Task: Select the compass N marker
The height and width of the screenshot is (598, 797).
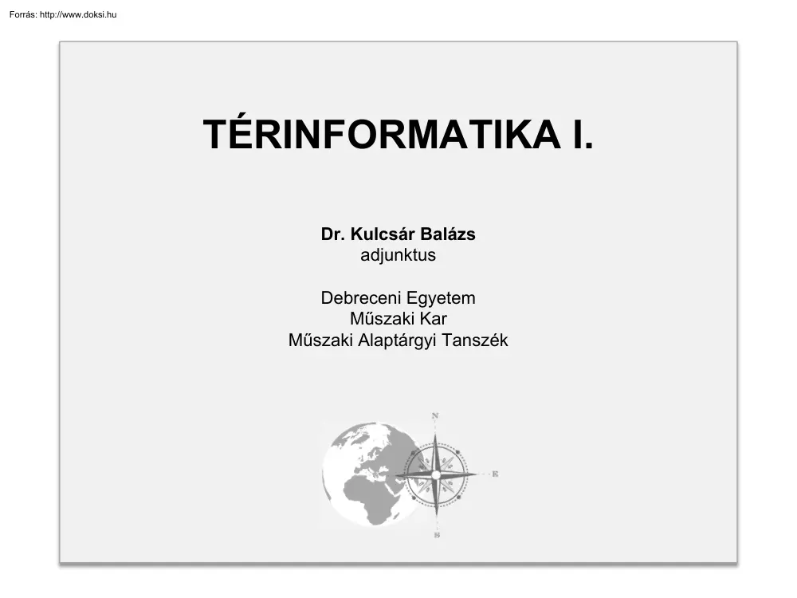Action: click(435, 415)
